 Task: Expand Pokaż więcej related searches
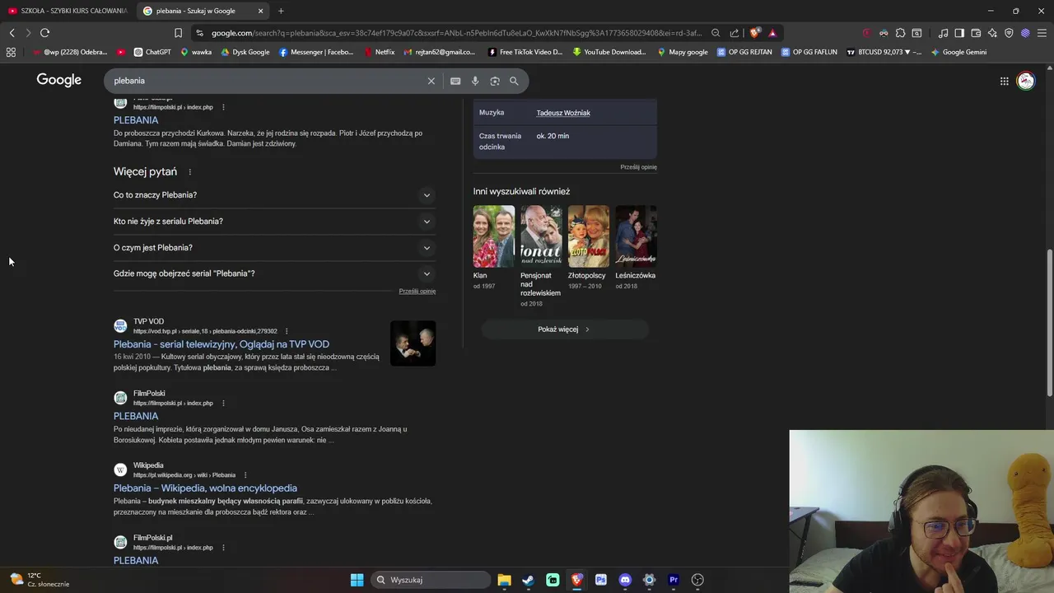coord(565,329)
